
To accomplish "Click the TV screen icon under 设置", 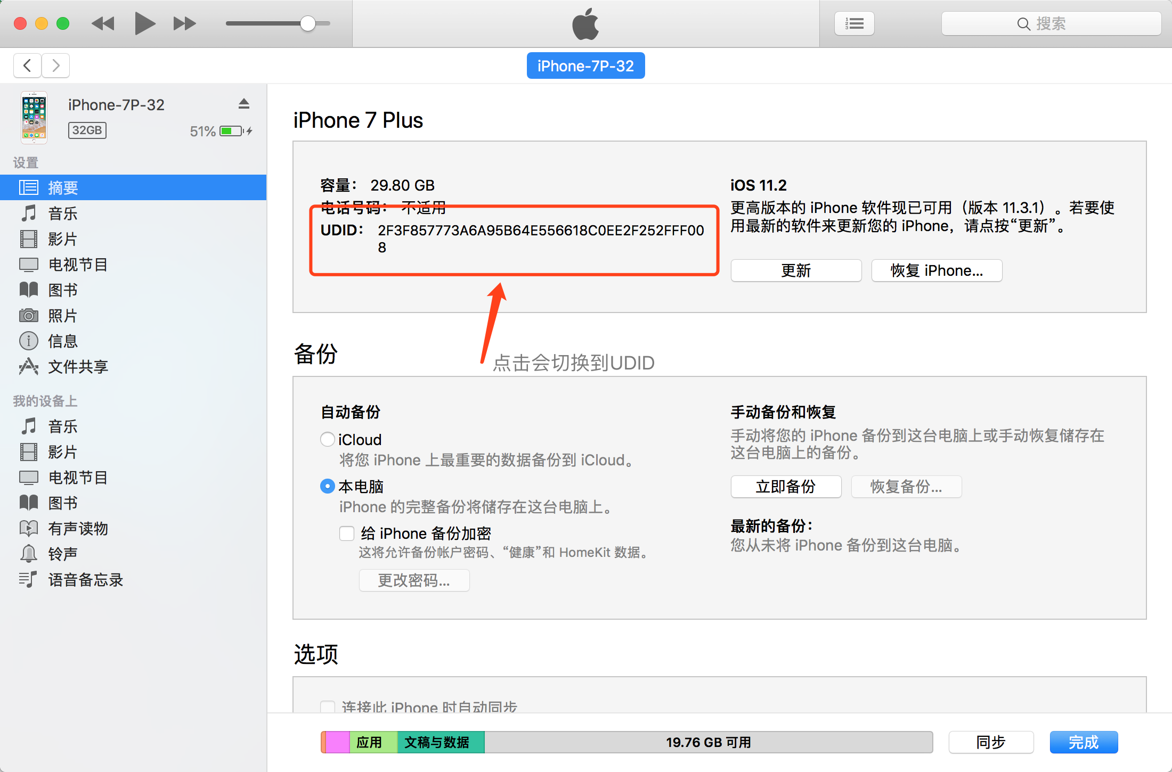I will pos(29,265).
